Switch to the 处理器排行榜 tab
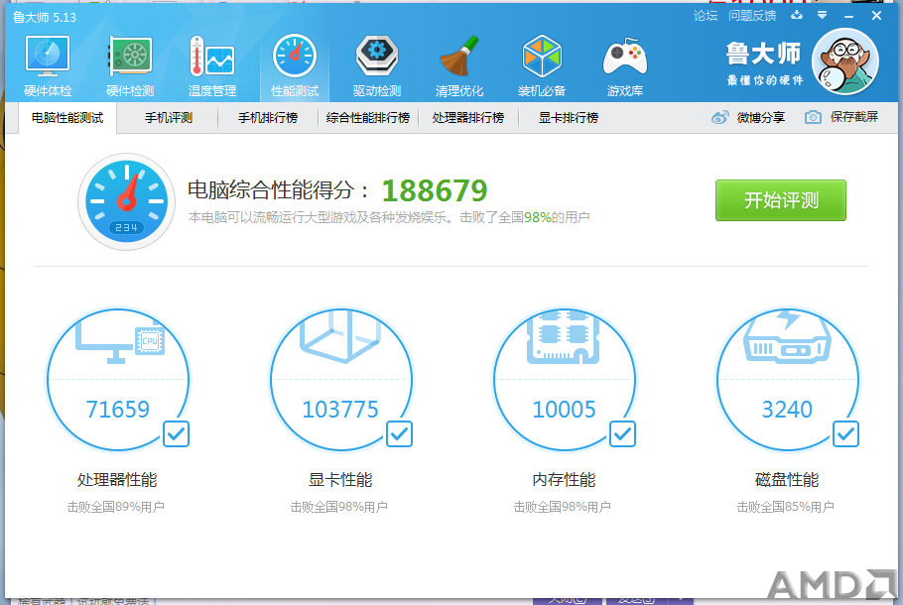This screenshot has height=605, width=903. tap(468, 118)
